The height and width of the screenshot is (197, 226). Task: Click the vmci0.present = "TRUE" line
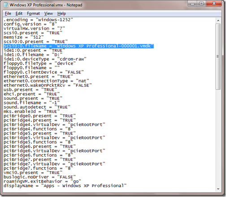[33, 173]
